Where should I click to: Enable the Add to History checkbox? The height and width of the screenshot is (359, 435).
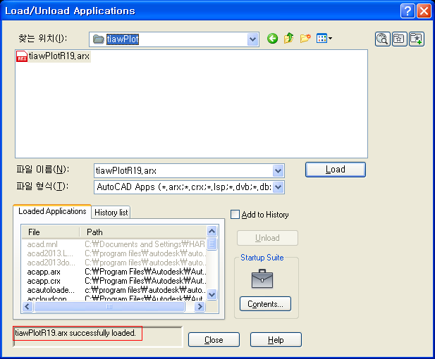click(235, 215)
